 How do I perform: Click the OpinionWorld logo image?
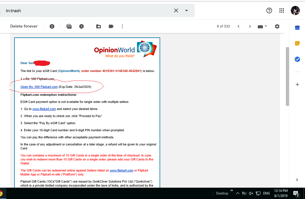tap(126, 49)
